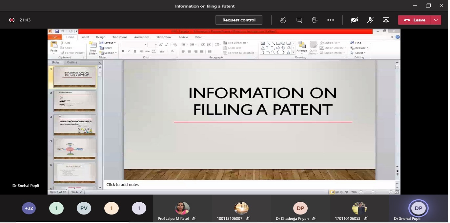Image resolution: width=450 pixels, height=223 pixels.
Task: Switch to the Transitions ribbon tab
Action: [x=120, y=37]
